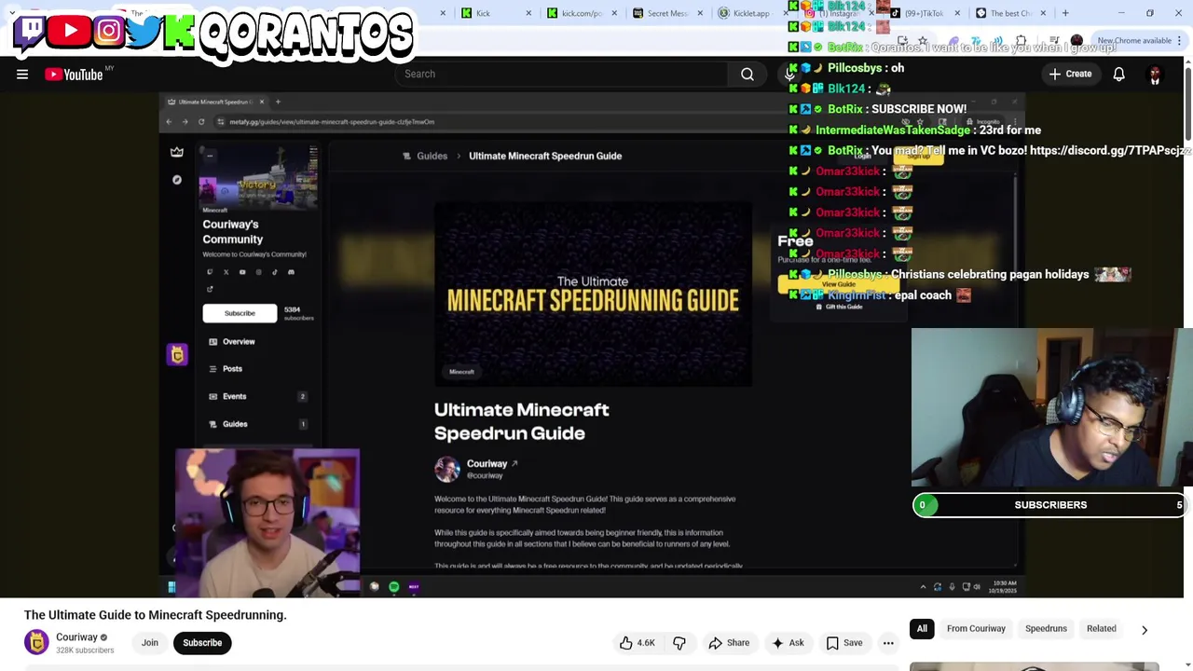Open the Ask AI button
This screenshot has height=671, width=1193.
(787, 642)
